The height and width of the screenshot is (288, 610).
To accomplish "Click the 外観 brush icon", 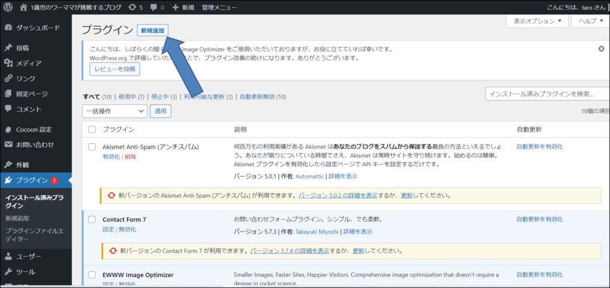I will point(8,165).
